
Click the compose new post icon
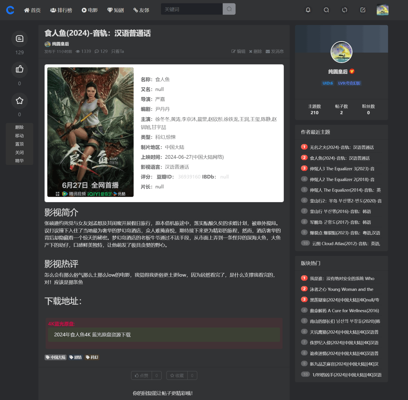point(363,10)
